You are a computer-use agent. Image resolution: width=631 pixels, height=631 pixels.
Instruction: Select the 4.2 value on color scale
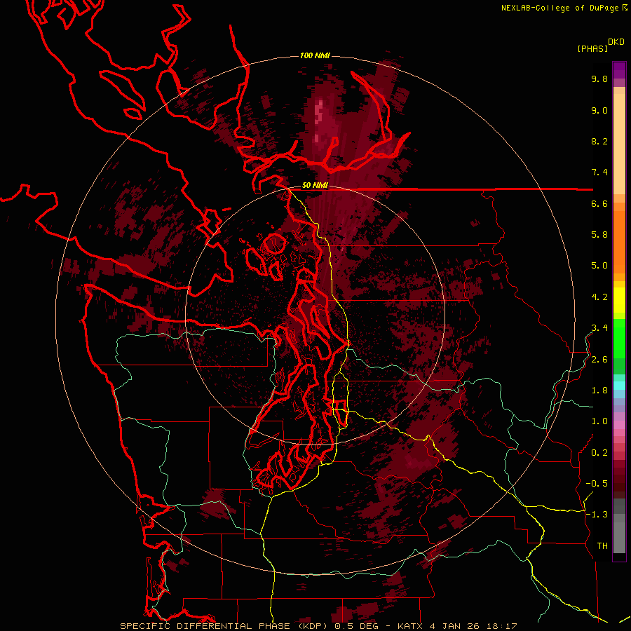click(x=599, y=297)
